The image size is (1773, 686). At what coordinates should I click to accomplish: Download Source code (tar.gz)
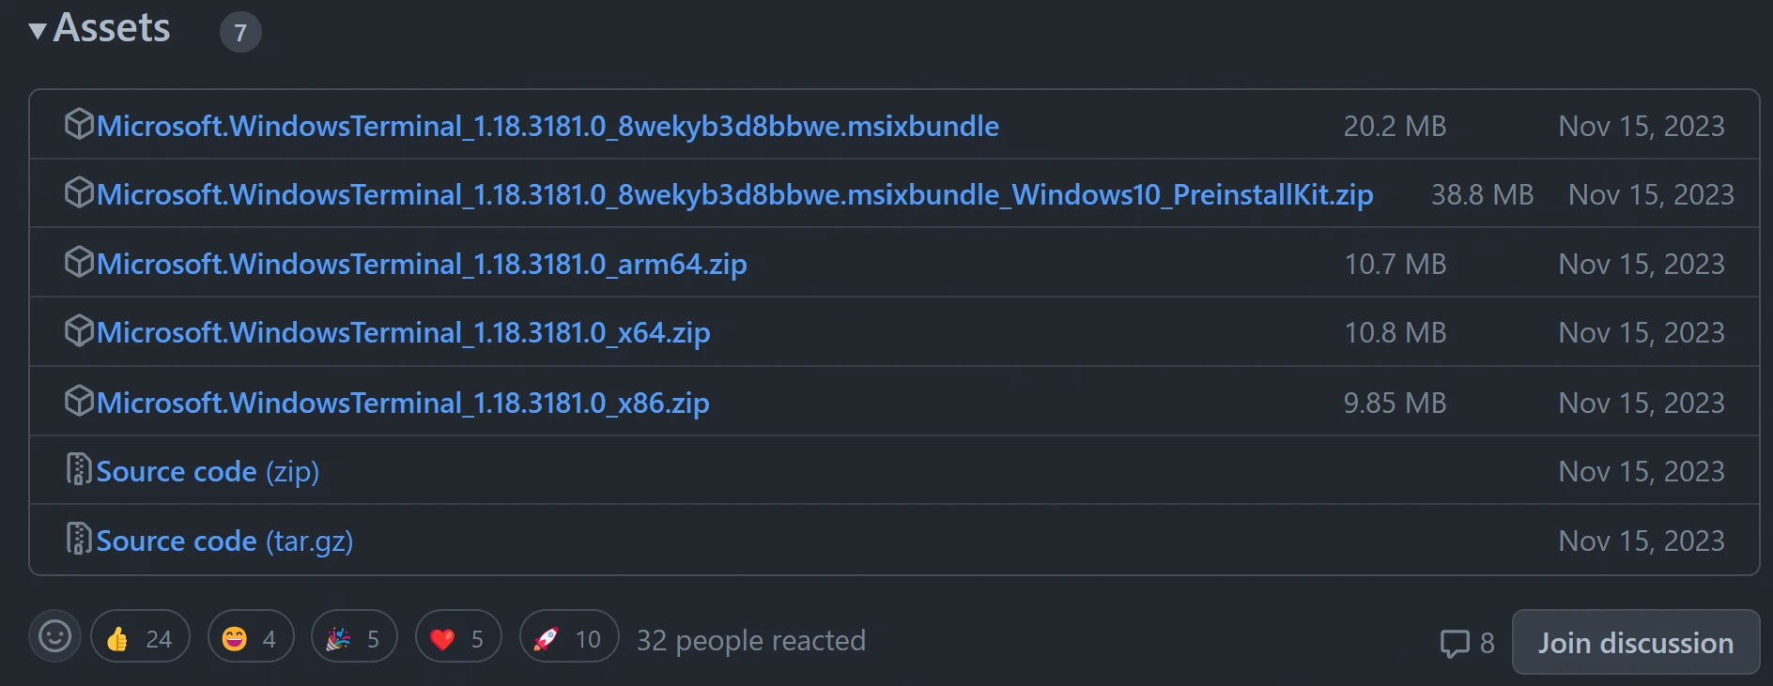(224, 541)
